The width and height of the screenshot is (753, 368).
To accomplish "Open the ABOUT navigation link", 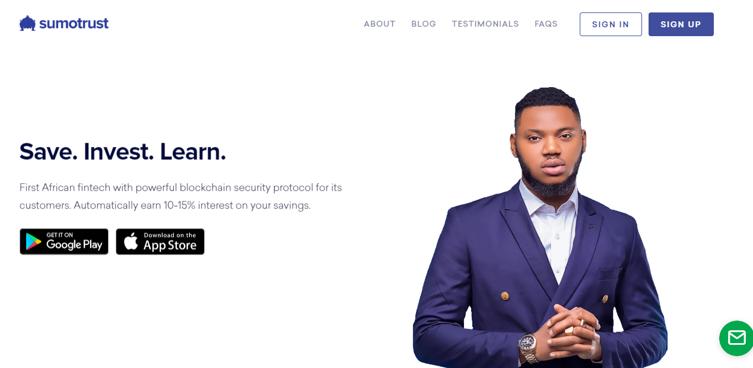I will click(x=380, y=24).
